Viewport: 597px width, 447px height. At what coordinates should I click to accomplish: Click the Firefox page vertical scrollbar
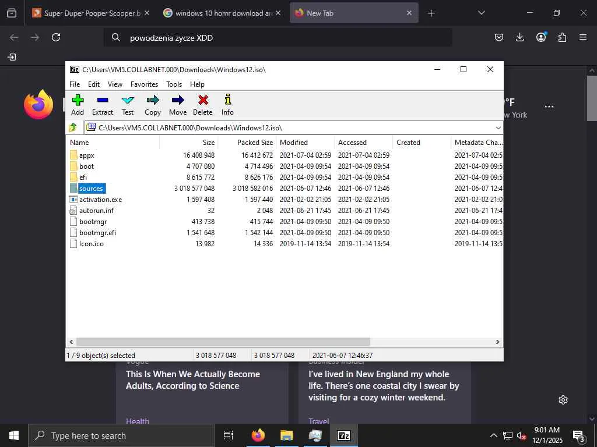pos(592,98)
